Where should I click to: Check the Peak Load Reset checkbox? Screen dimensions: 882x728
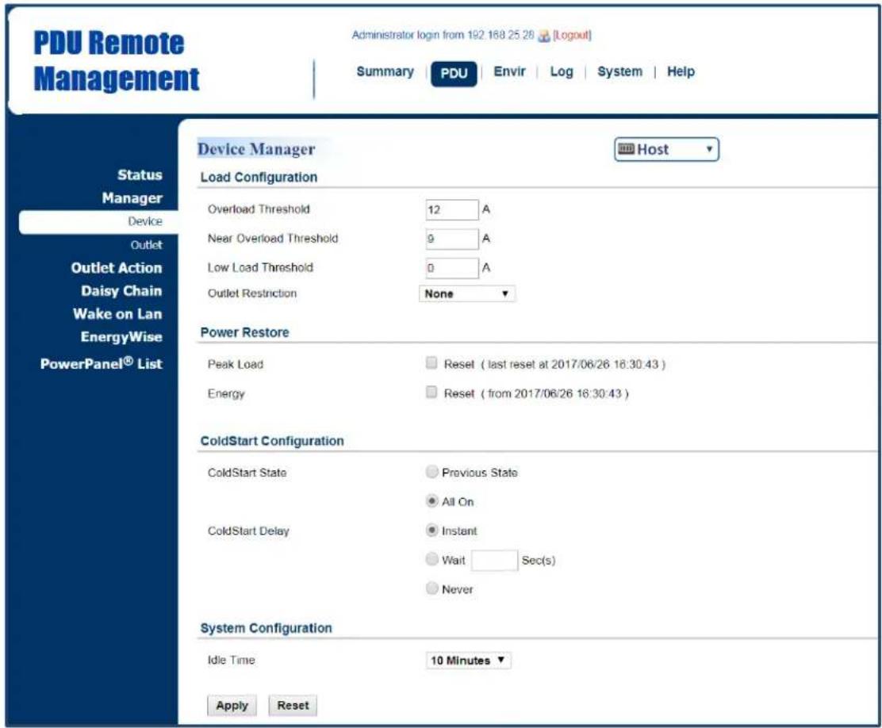click(431, 363)
